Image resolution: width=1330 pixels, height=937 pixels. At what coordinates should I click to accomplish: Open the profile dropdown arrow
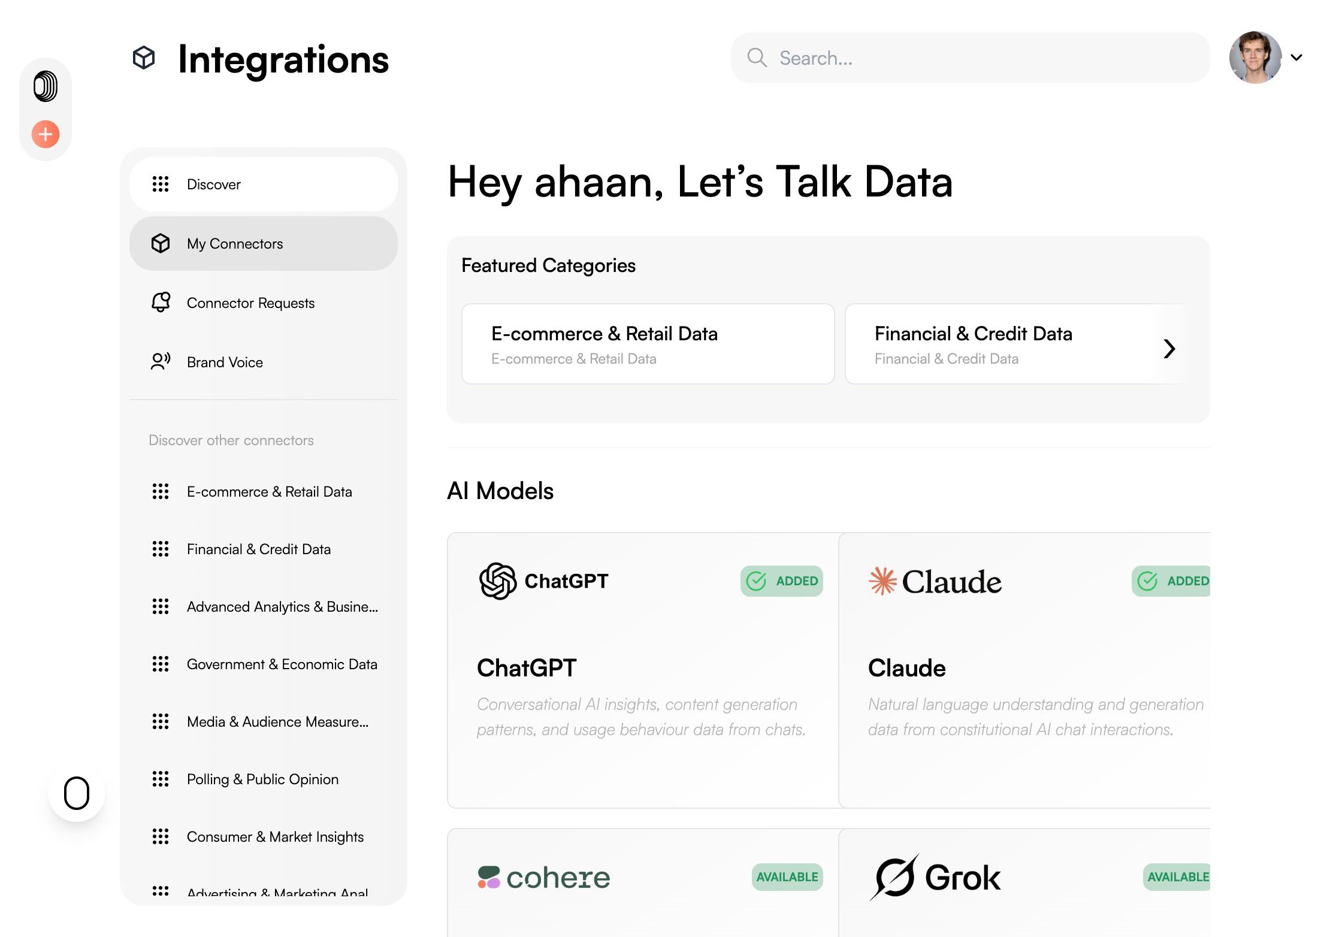(x=1296, y=58)
